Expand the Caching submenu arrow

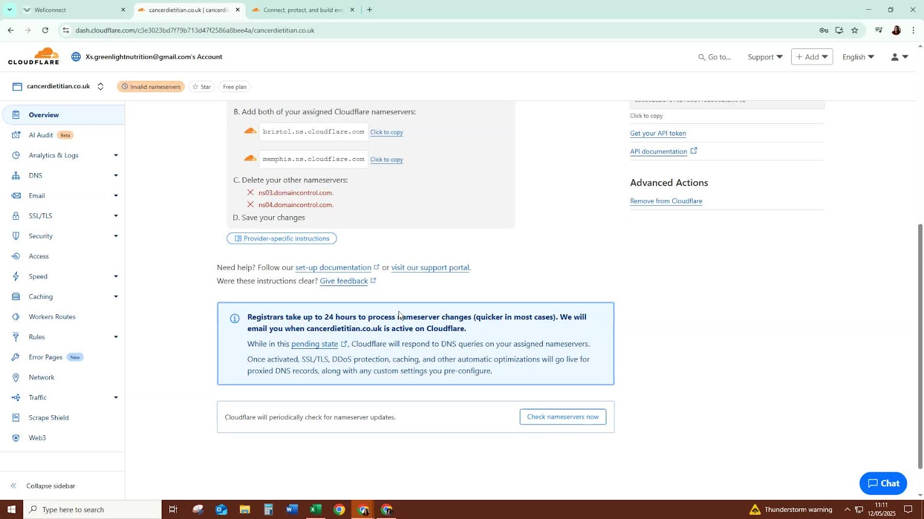click(116, 296)
